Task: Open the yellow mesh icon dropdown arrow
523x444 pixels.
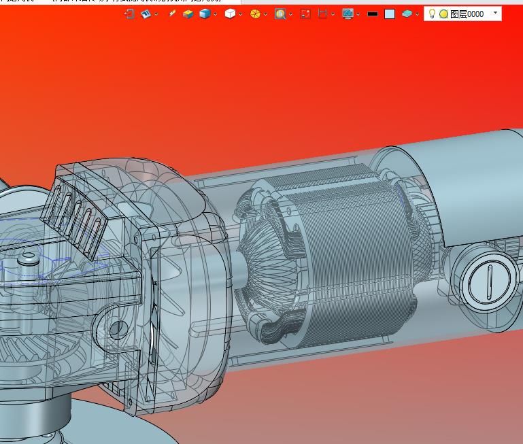Action: click(x=265, y=14)
